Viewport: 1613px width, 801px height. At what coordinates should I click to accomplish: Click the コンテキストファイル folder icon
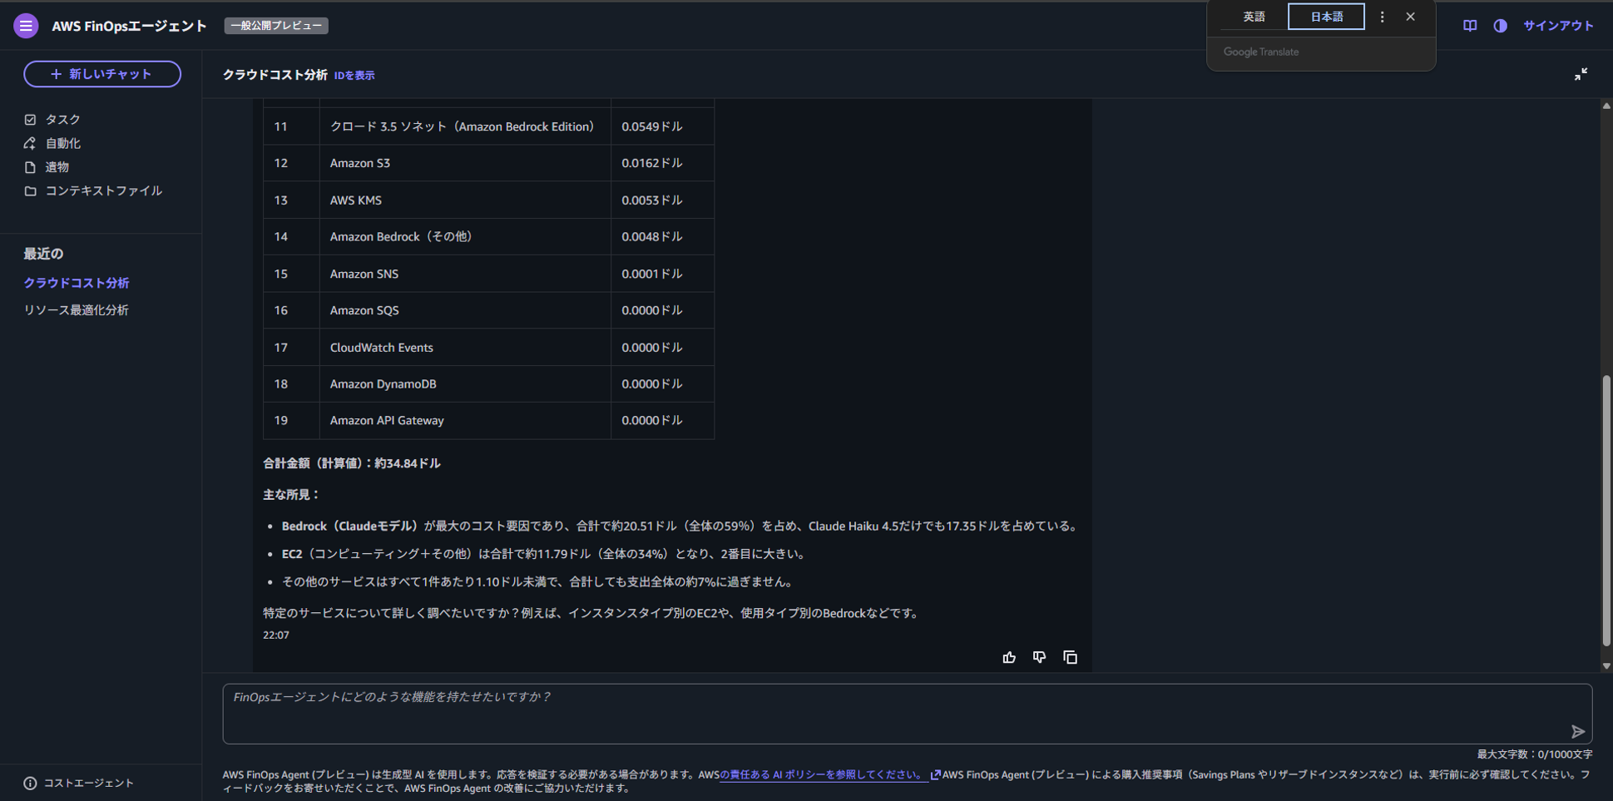[30, 190]
